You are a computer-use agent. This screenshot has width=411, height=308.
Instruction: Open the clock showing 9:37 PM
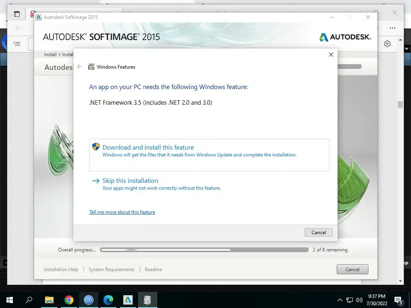click(376, 300)
